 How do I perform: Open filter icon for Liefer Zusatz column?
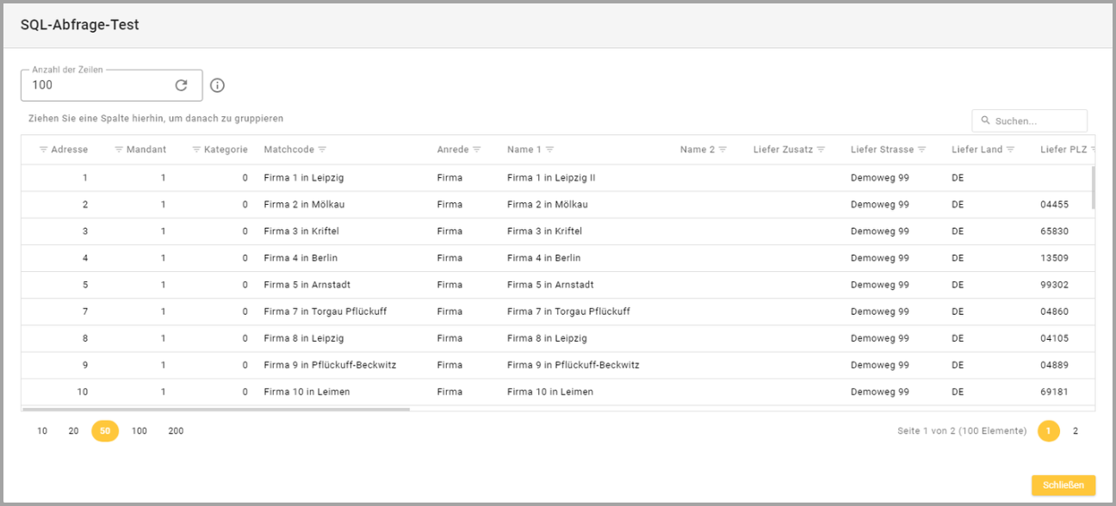pos(821,150)
